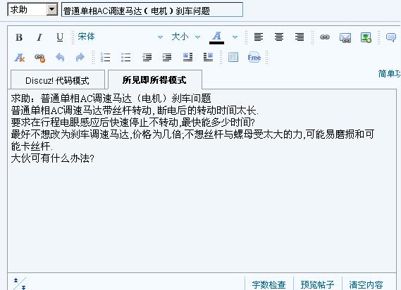Click the 清空内容 link

click(366, 284)
